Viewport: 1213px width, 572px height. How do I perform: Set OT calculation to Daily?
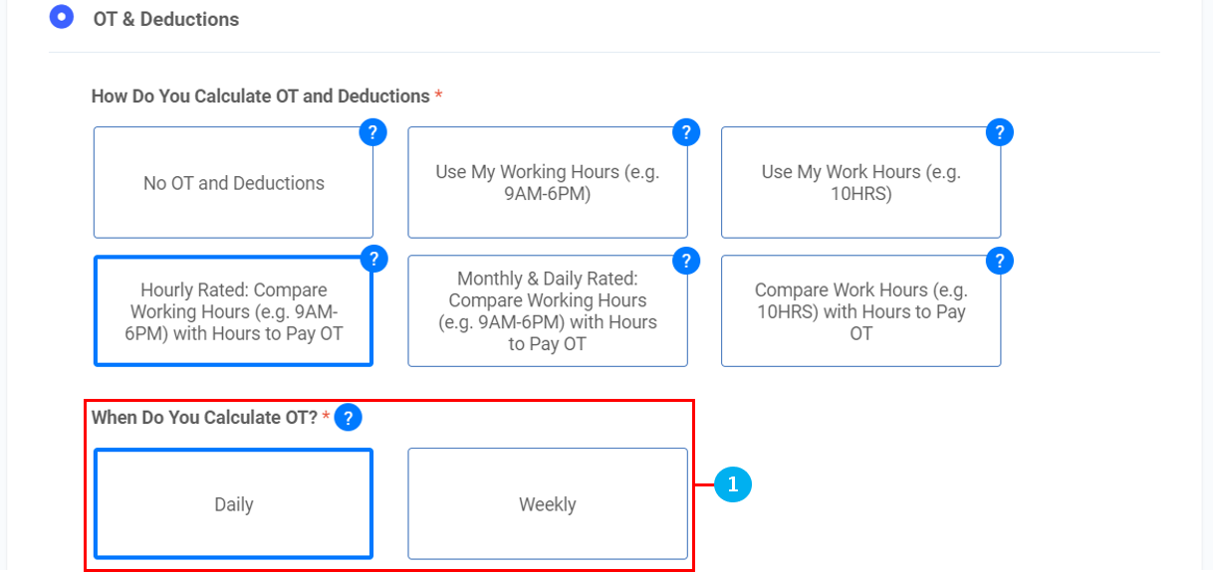click(x=233, y=504)
